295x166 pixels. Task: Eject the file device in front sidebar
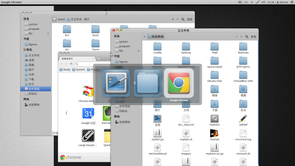click(139, 51)
